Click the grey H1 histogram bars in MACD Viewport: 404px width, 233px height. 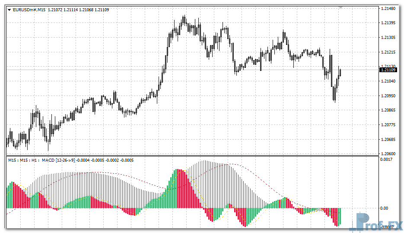pyautogui.click(x=207, y=182)
